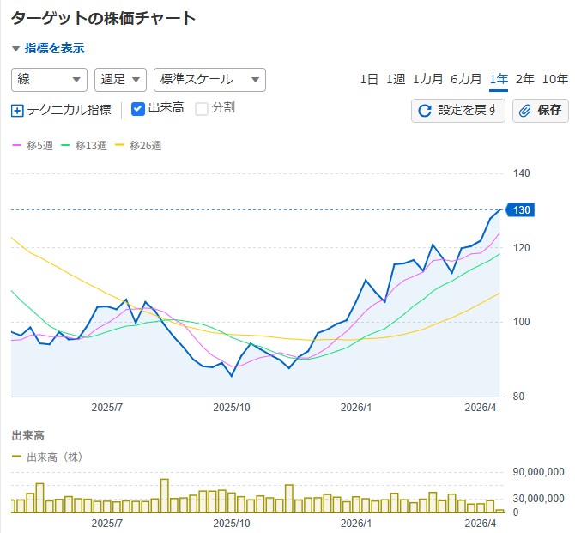Open the 線 chart type dropdown
Image resolution: width=575 pixels, height=533 pixels.
tap(49, 79)
